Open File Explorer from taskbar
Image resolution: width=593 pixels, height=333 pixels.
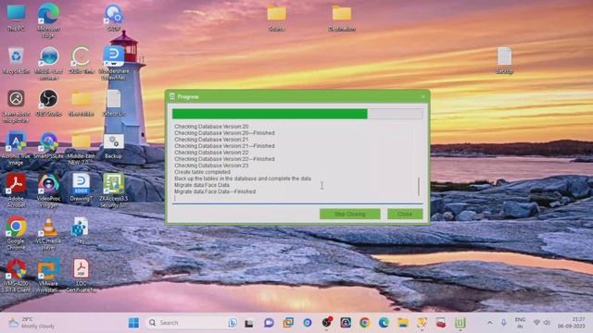point(403,323)
